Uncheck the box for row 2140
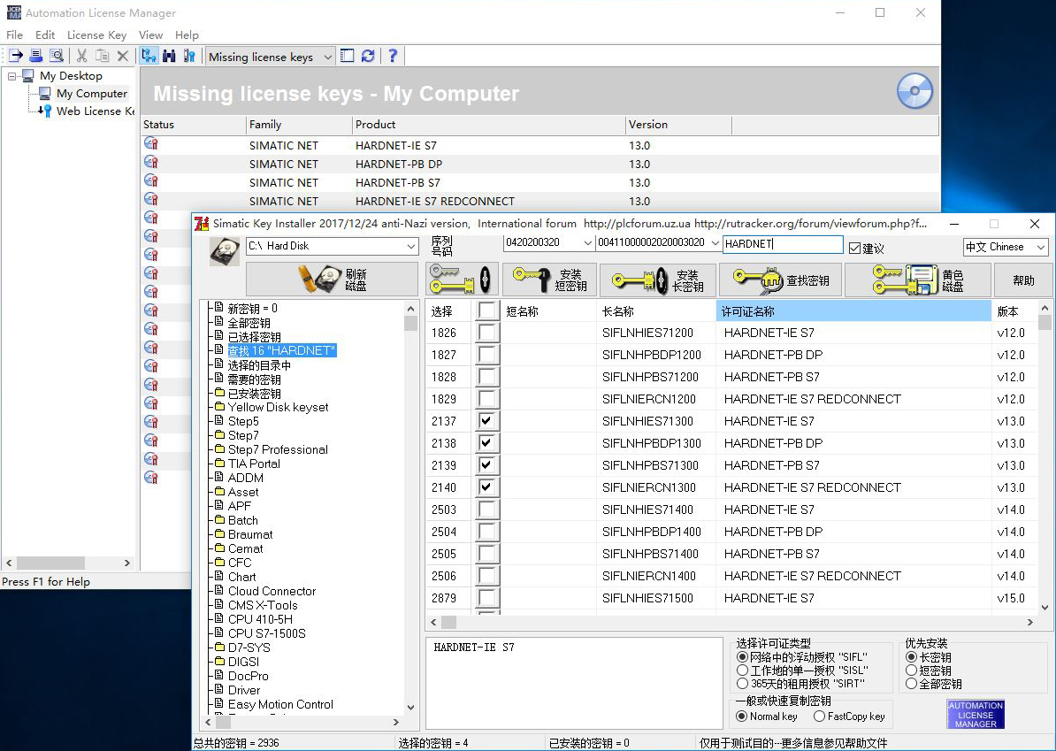Screen dimensions: 1056x751 click(487, 487)
